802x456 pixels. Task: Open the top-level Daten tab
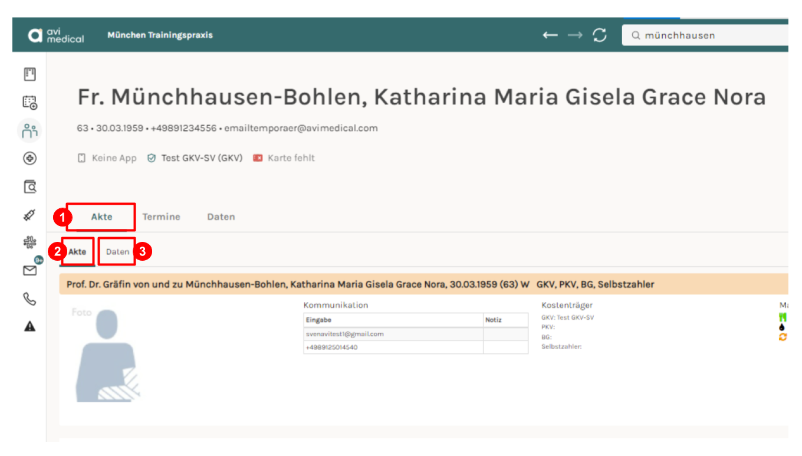pos(221,216)
